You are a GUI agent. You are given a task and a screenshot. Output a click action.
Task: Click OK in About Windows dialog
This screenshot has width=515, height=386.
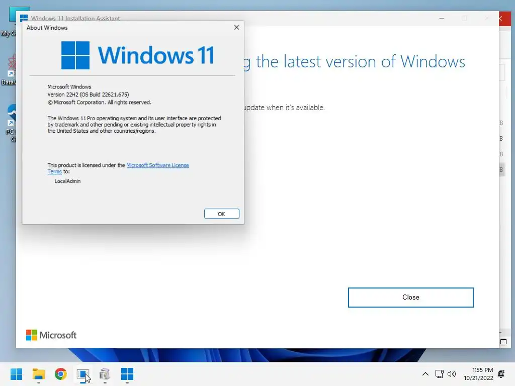[x=221, y=214]
